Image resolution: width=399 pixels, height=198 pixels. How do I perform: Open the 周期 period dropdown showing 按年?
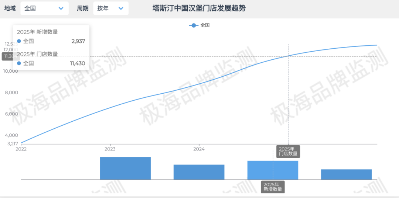click(x=111, y=8)
